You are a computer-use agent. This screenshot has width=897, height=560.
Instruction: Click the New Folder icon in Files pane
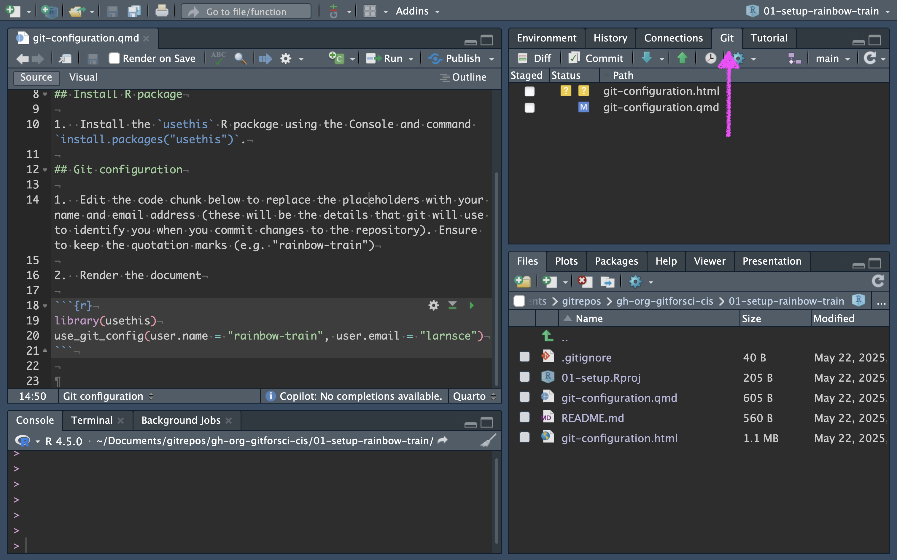(x=523, y=281)
